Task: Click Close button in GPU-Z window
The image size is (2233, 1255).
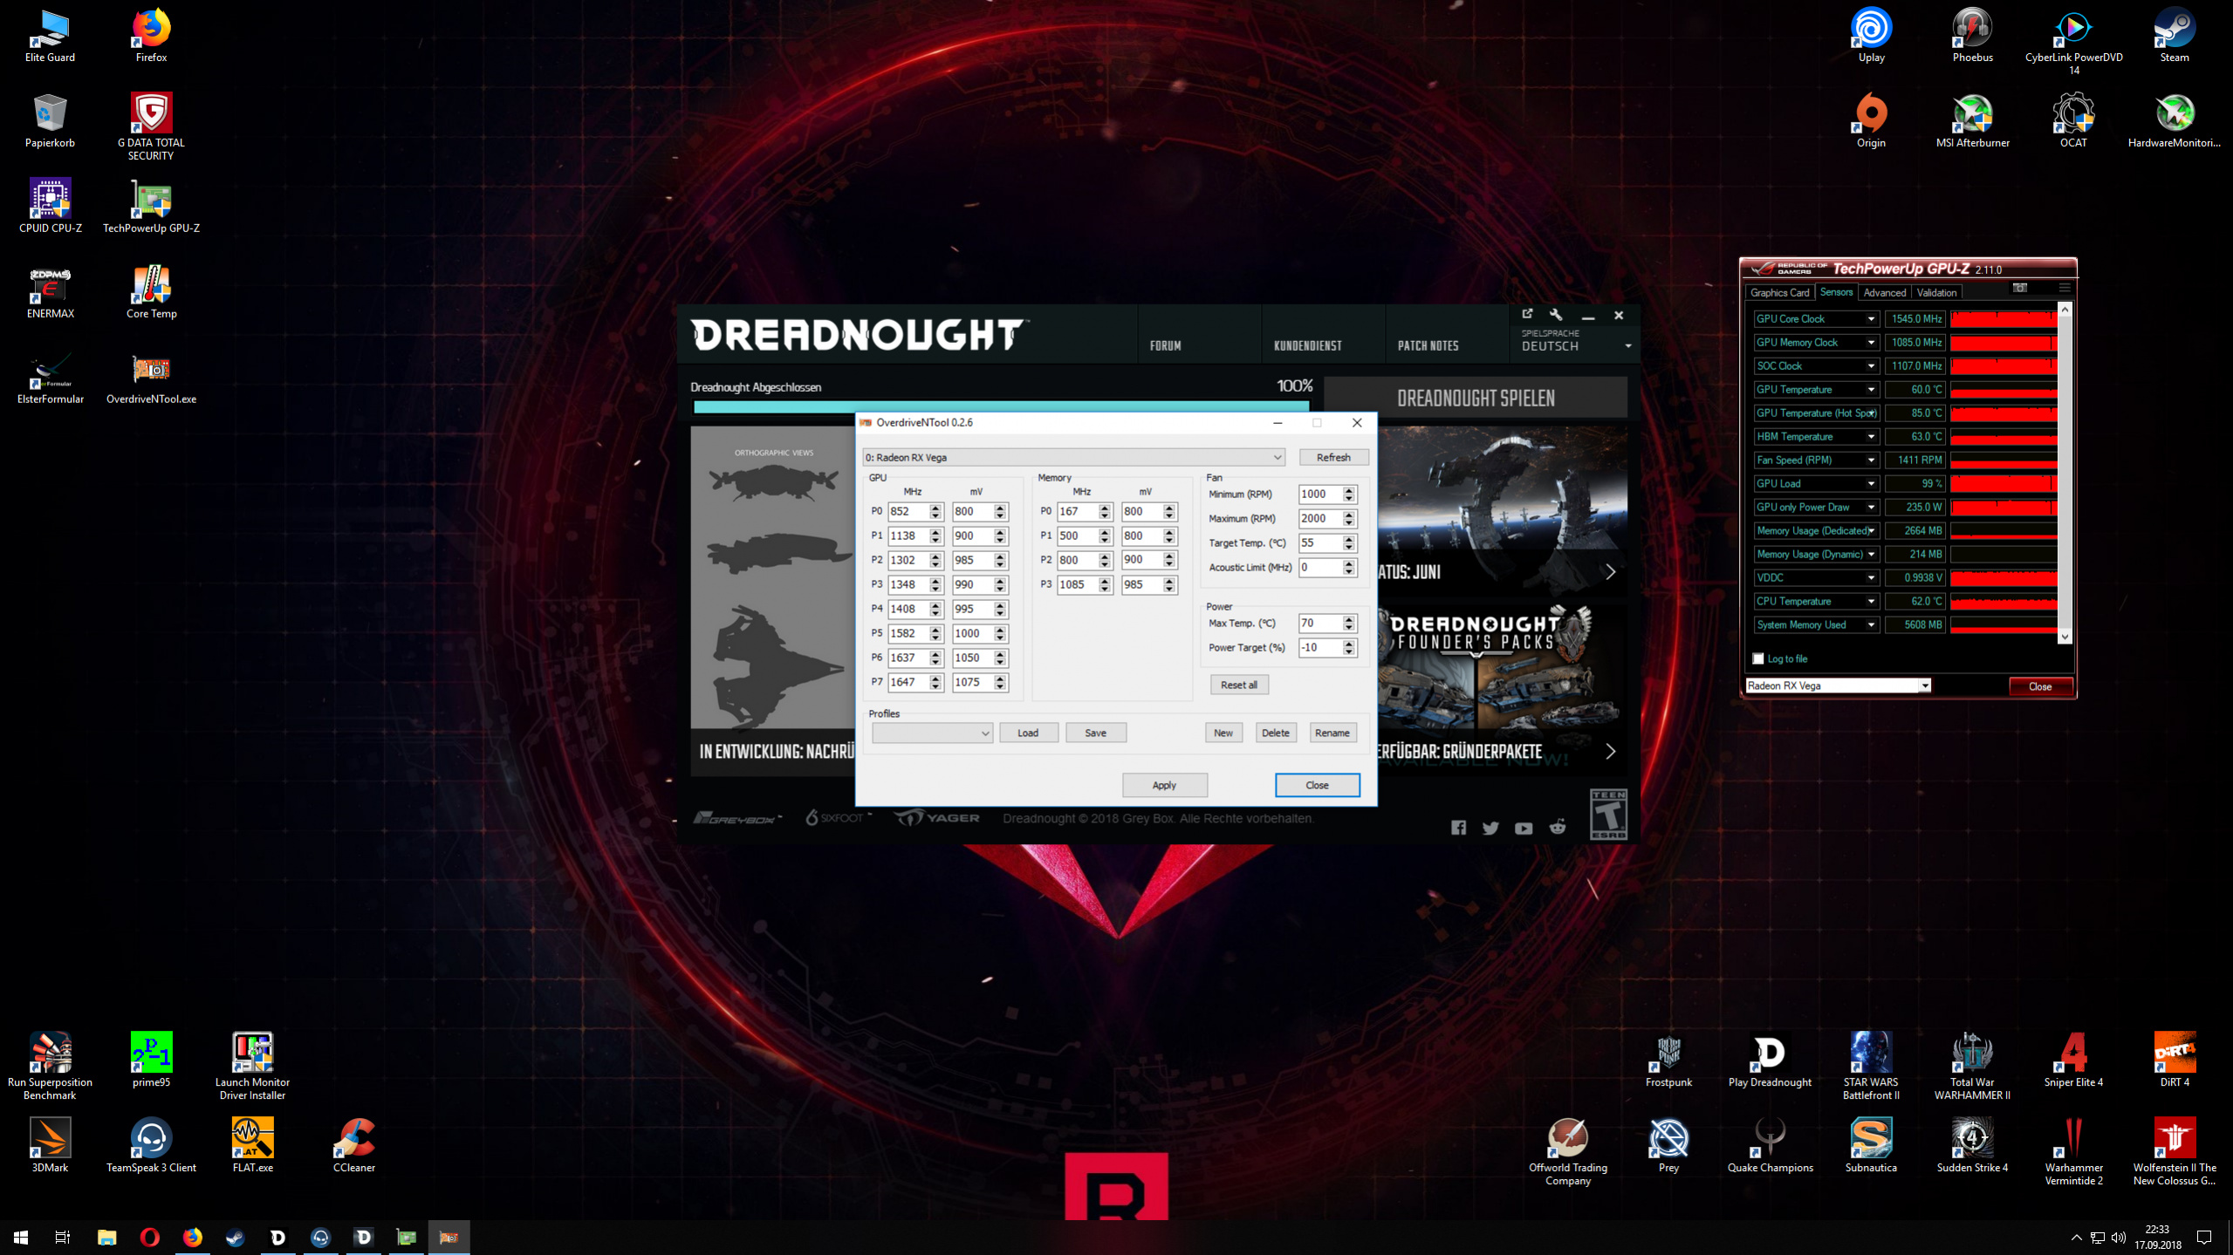Action: tap(2039, 686)
